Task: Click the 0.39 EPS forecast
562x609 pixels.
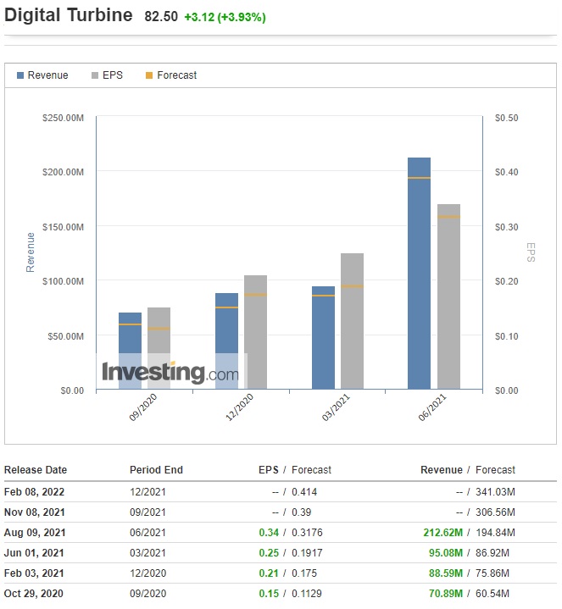Action: coord(301,512)
